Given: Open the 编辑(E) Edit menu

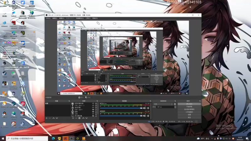Looking at the screenshot, I should click(x=55, y=18).
